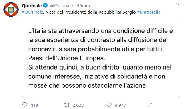View the 418 replies count
Screen dimensions: 184x109
34,105
